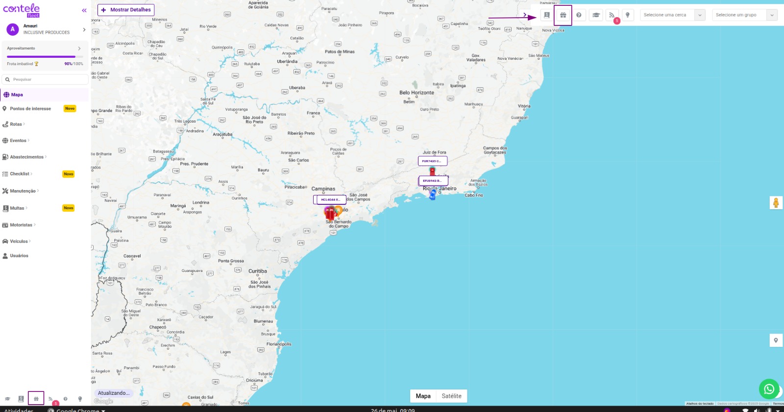Click the Google logo on the map
784x412 pixels.
[103, 401]
